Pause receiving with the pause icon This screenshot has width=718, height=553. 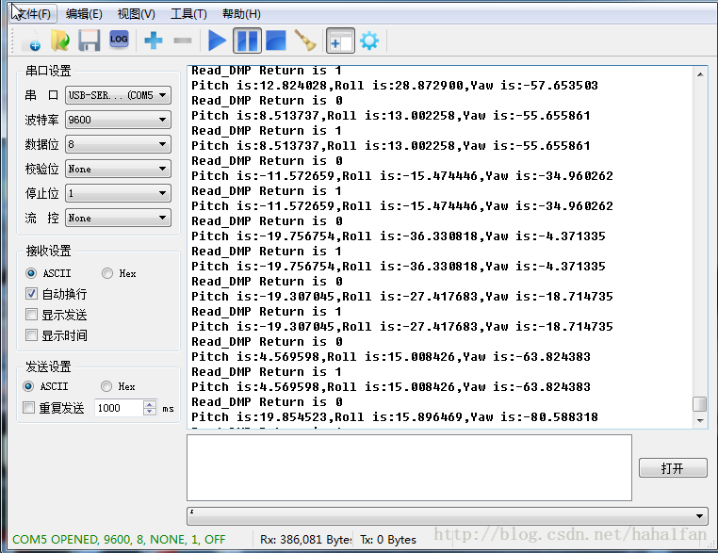(x=247, y=41)
